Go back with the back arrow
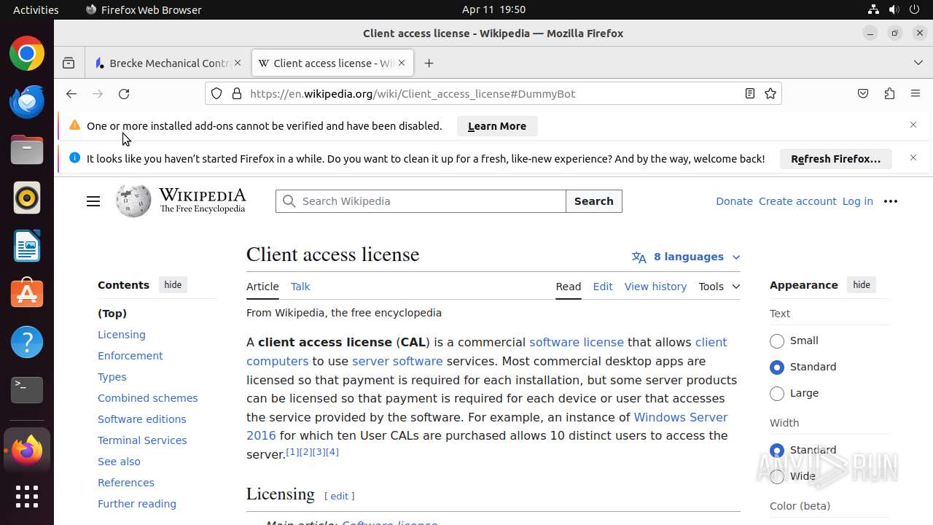This screenshot has width=933, height=525. (71, 94)
